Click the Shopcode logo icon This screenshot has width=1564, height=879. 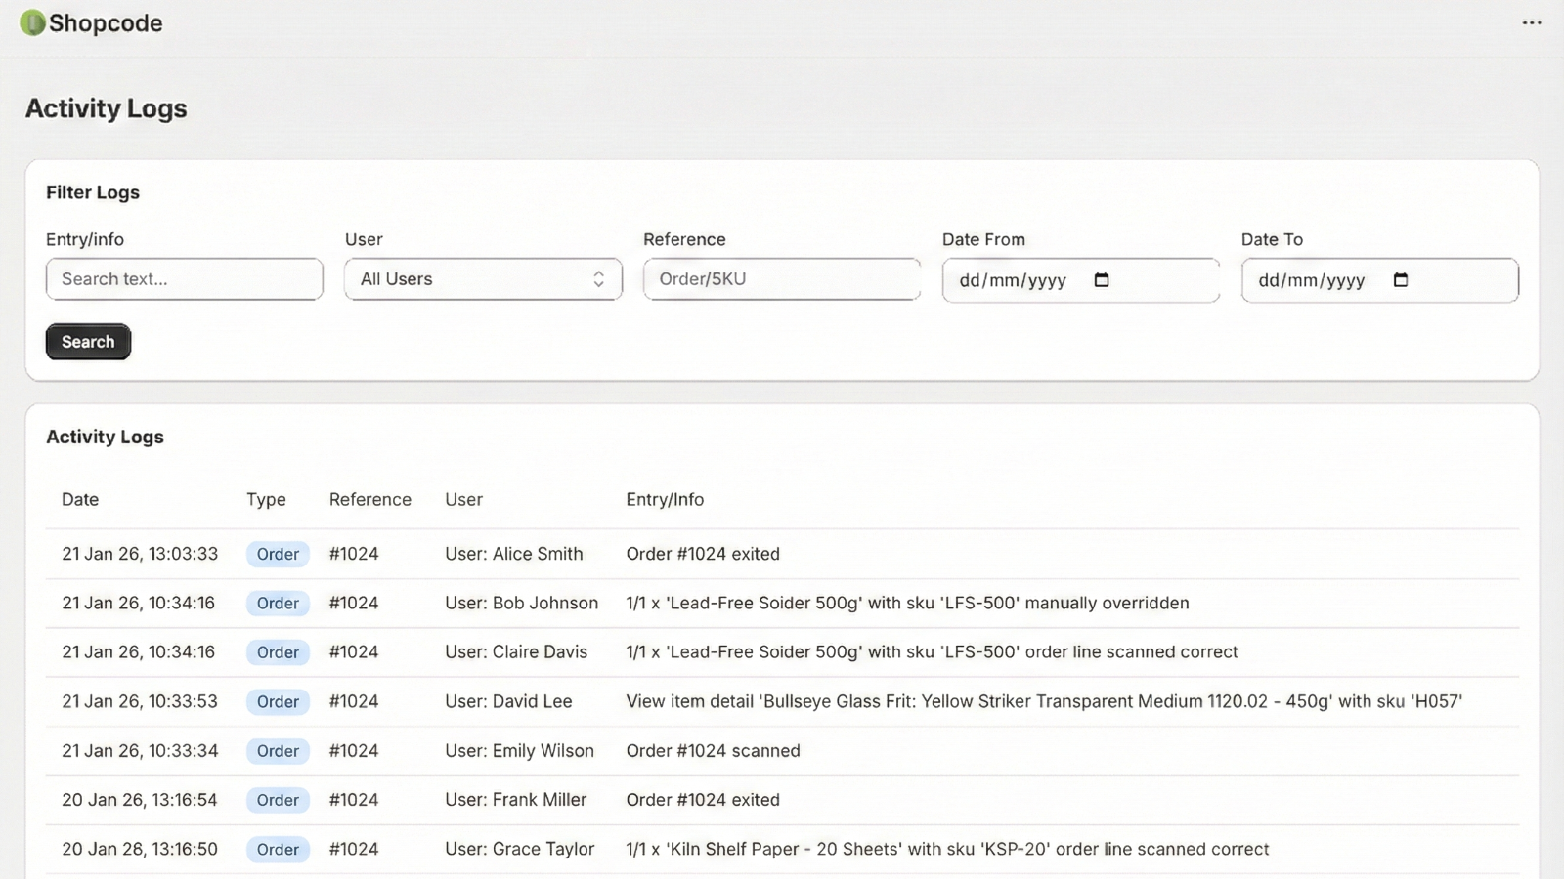(x=32, y=23)
